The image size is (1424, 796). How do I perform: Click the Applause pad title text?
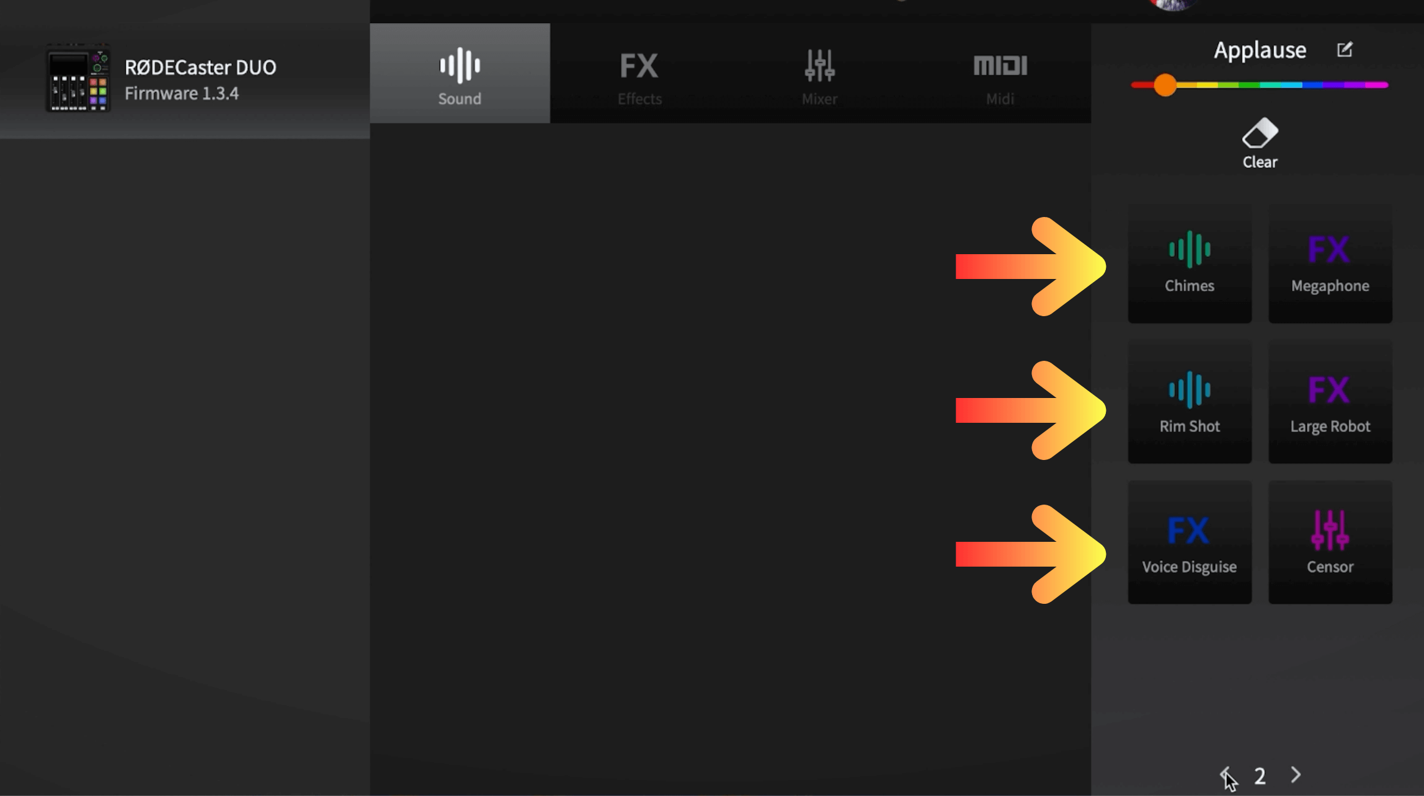1260,50
